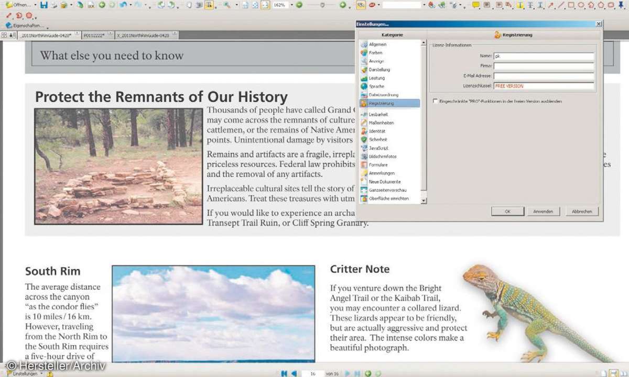
Task: Open the Zoom tool dropdown arrow
Action: [236, 5]
